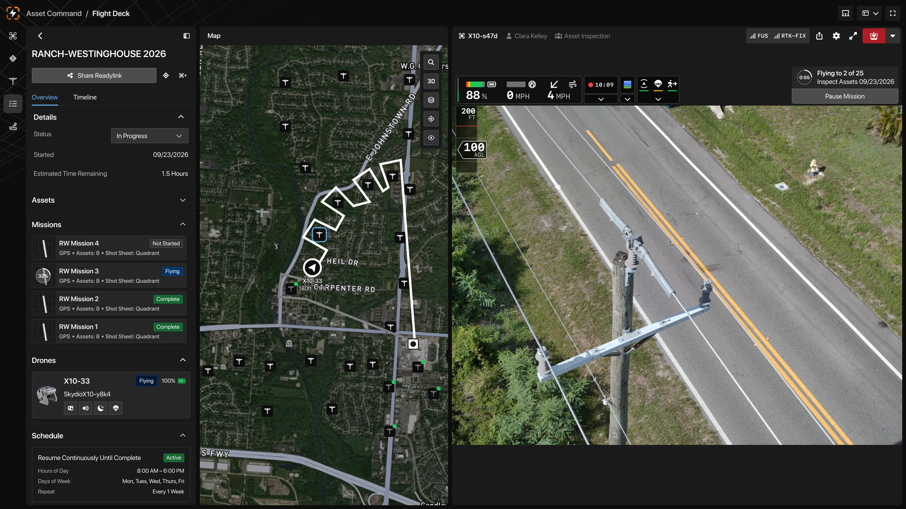
Task: Click the drone speaker sound icon
Action: pos(85,408)
